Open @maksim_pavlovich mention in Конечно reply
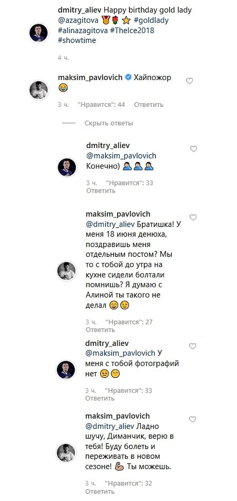The height and width of the screenshot is (501, 237). pyautogui.click(x=121, y=156)
